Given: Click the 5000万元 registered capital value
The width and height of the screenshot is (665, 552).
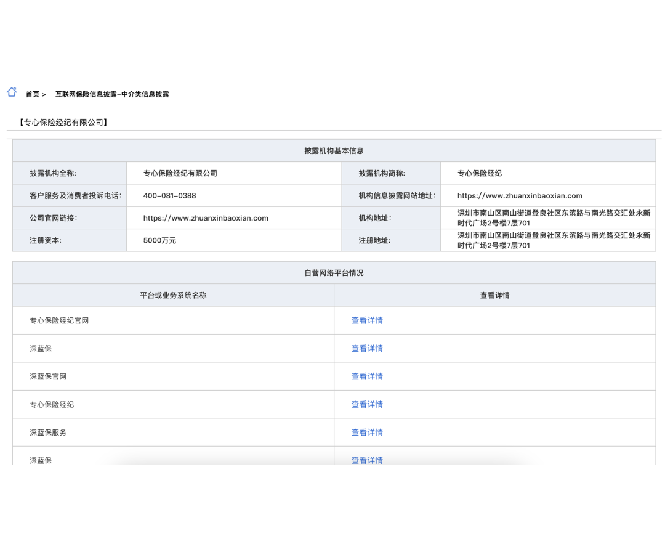Looking at the screenshot, I should tap(159, 241).
